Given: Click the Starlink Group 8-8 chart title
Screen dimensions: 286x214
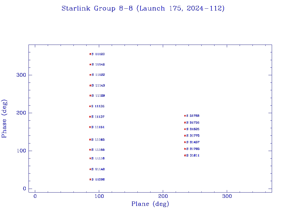Looking at the screenshot, I should click(x=143, y=9).
